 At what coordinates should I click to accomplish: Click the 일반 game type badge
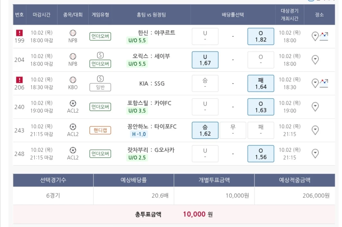point(100,87)
